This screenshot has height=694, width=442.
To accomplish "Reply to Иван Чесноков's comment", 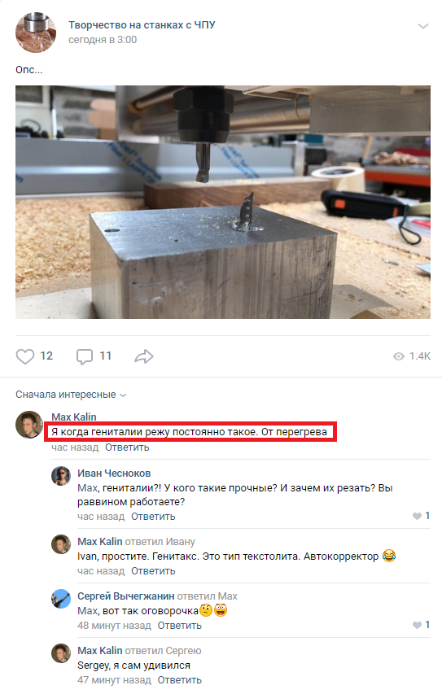I will 153,517.
